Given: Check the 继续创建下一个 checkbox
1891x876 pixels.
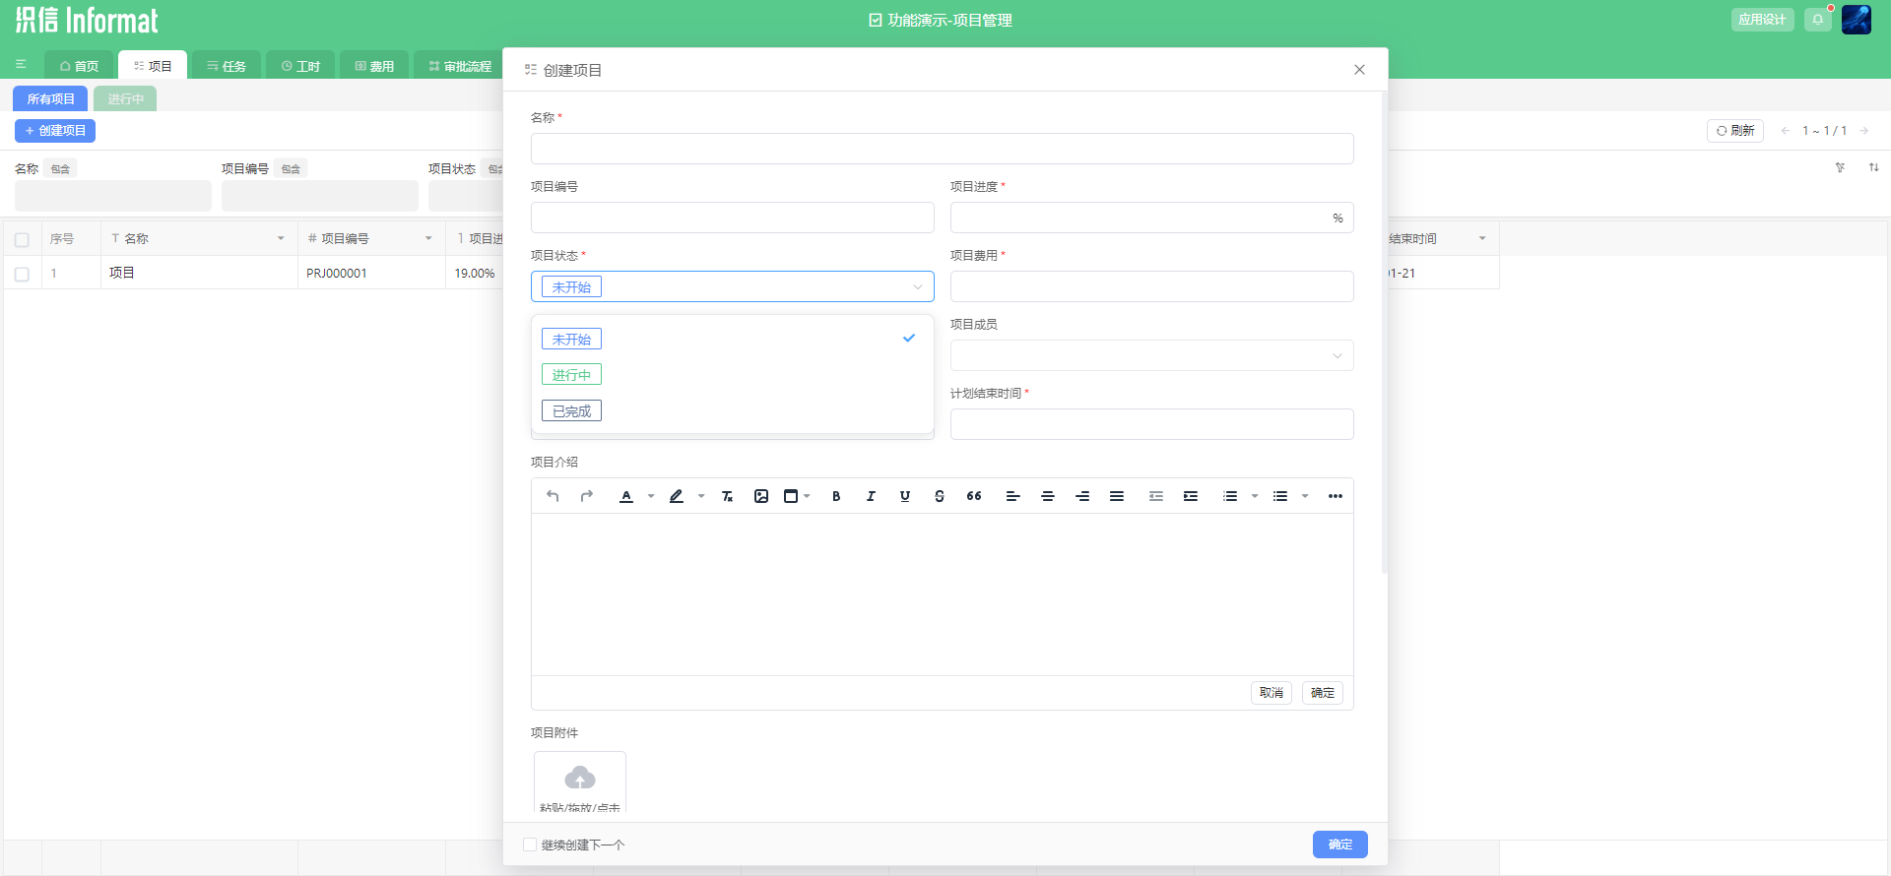Looking at the screenshot, I should [530, 845].
